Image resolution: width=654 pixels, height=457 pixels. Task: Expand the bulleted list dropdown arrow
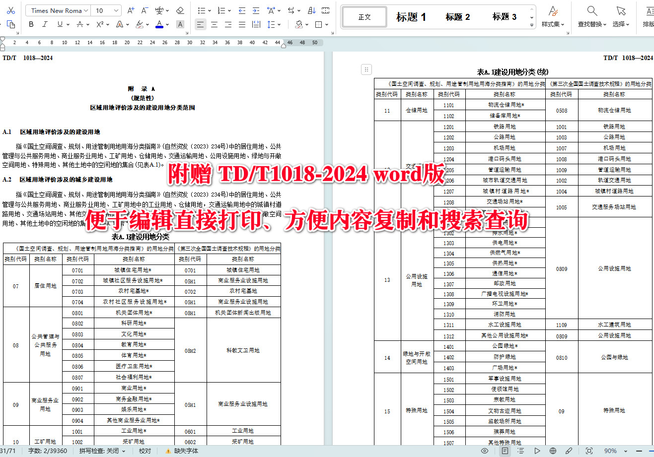(209, 10)
